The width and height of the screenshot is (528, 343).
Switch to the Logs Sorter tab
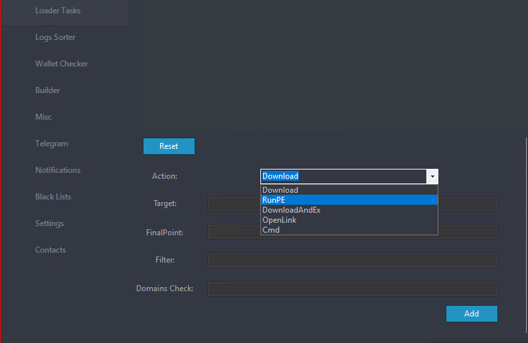pyautogui.click(x=64, y=37)
